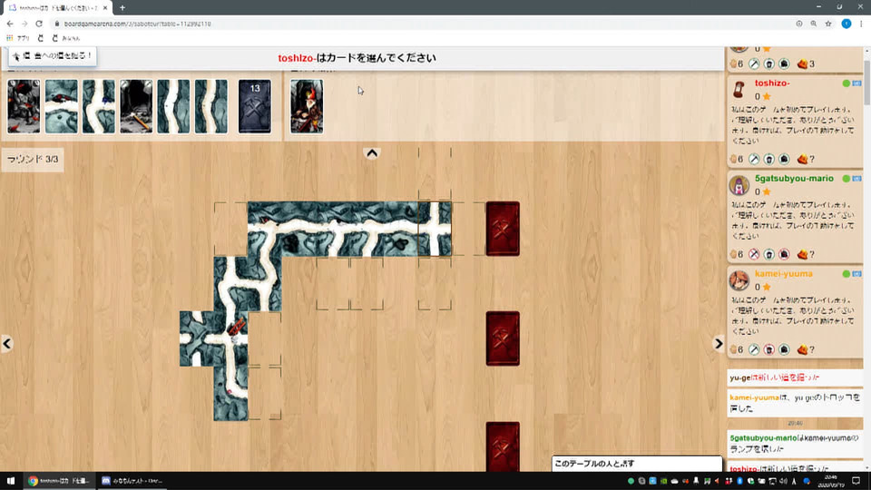This screenshot has height=490, width=871.
Task: Open 5gatsubyou-mario player profile name
Action: (x=794, y=179)
